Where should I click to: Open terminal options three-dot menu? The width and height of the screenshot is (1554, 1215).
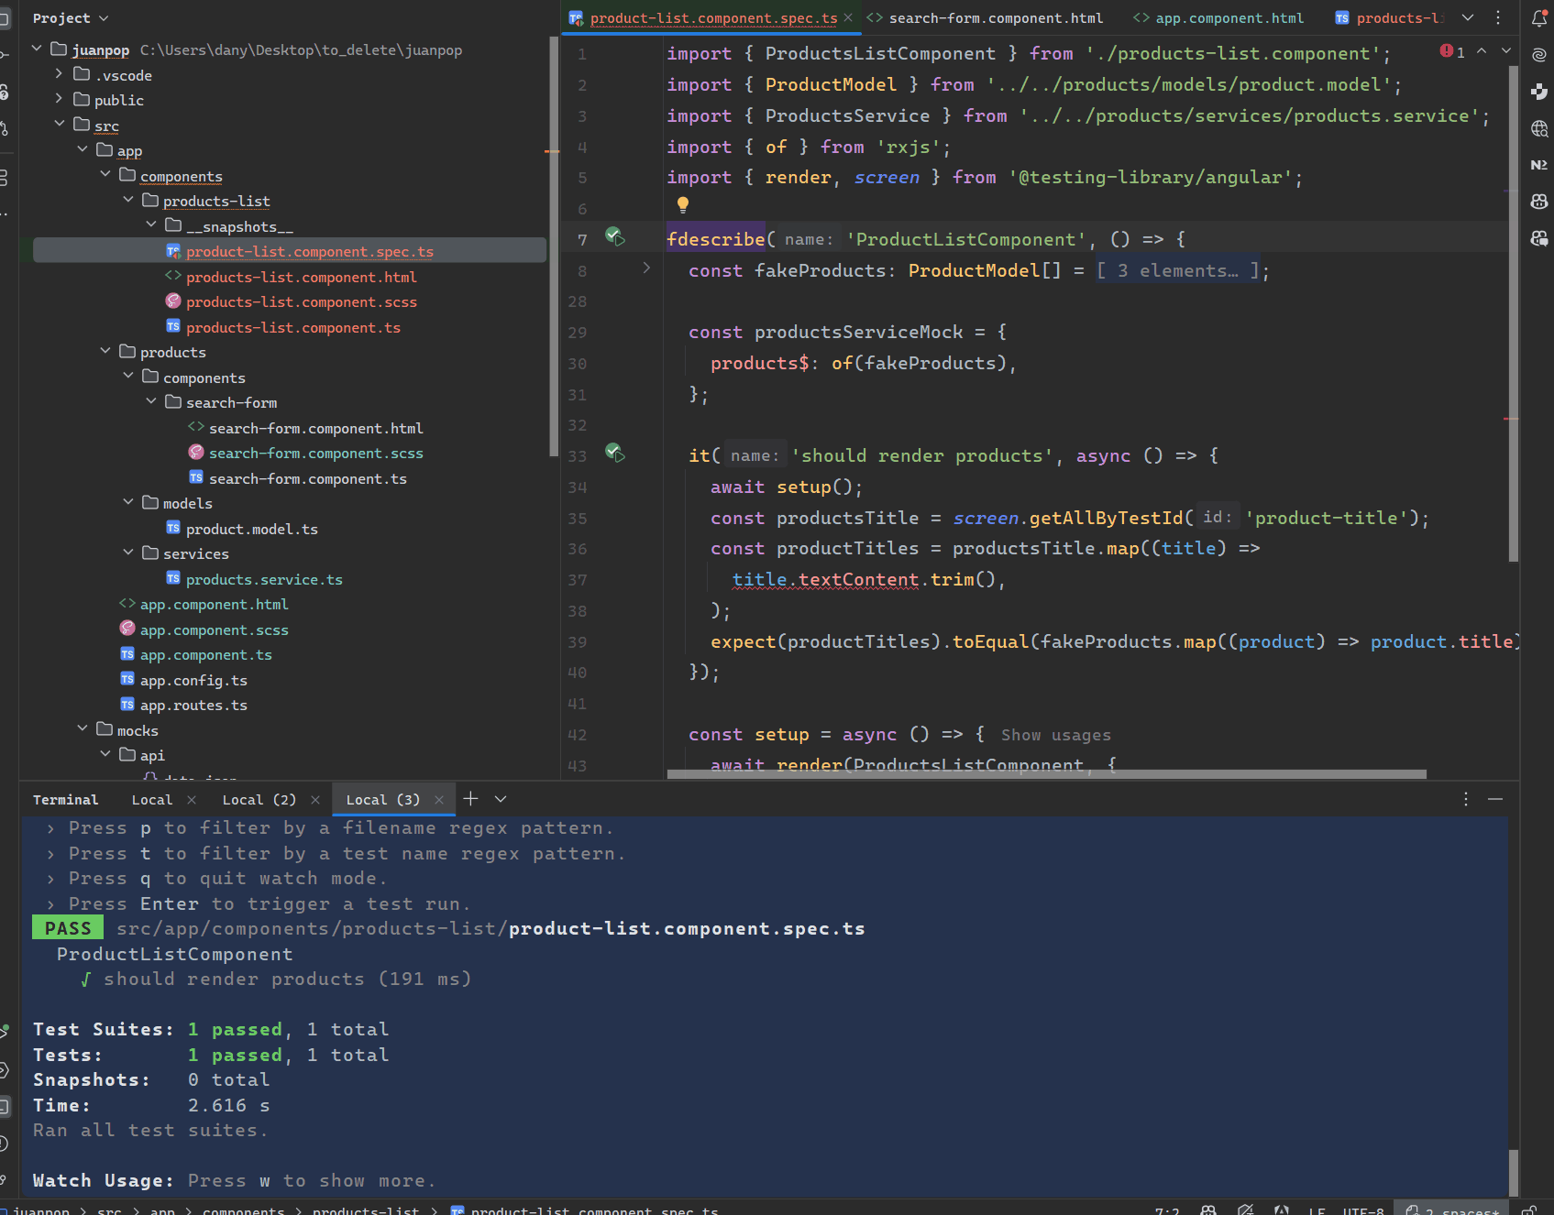(1466, 799)
